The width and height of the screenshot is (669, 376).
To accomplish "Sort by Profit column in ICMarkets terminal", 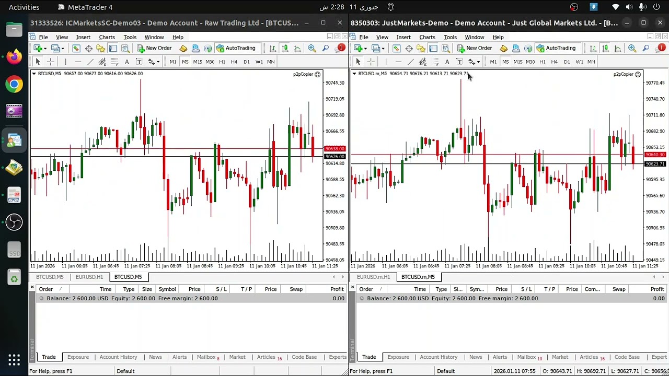I will pyautogui.click(x=337, y=289).
